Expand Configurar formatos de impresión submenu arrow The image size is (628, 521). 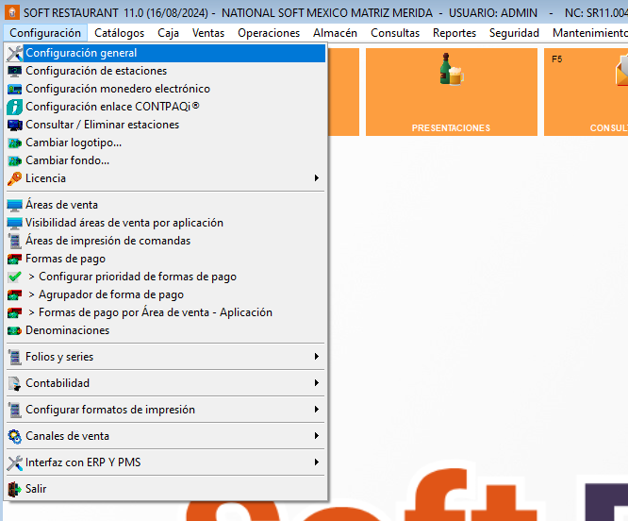[x=317, y=410]
